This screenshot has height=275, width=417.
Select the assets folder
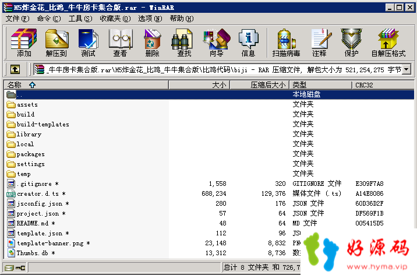coord(22,104)
